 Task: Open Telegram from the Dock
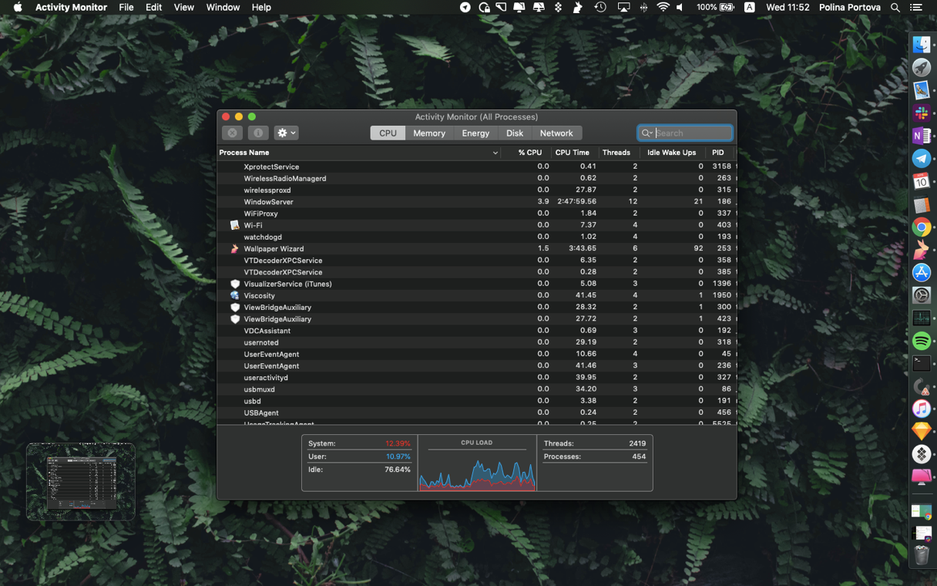click(x=922, y=159)
